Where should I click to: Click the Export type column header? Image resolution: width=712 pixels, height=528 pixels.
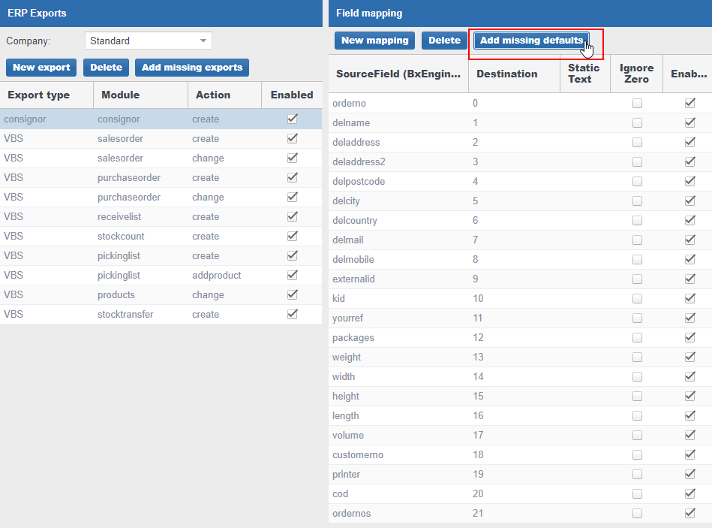click(x=38, y=95)
